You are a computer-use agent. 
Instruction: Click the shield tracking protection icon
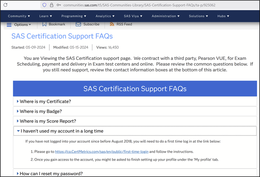click(44, 5)
